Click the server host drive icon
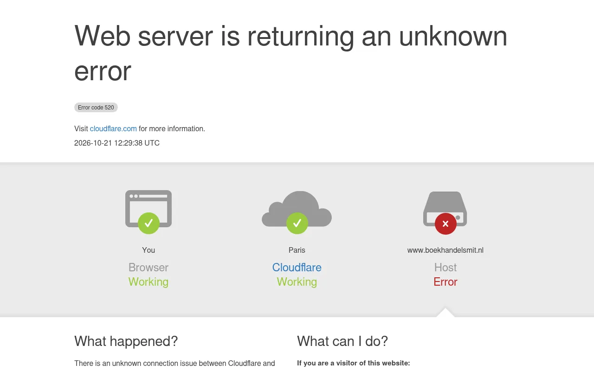The width and height of the screenshot is (594, 371). tap(445, 209)
